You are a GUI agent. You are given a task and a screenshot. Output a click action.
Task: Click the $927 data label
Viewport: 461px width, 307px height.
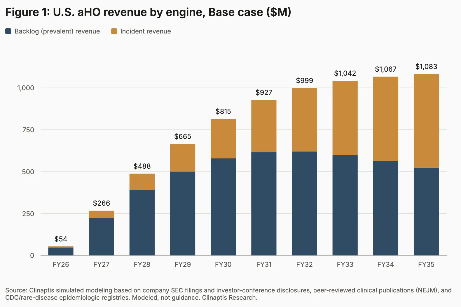(264, 92)
